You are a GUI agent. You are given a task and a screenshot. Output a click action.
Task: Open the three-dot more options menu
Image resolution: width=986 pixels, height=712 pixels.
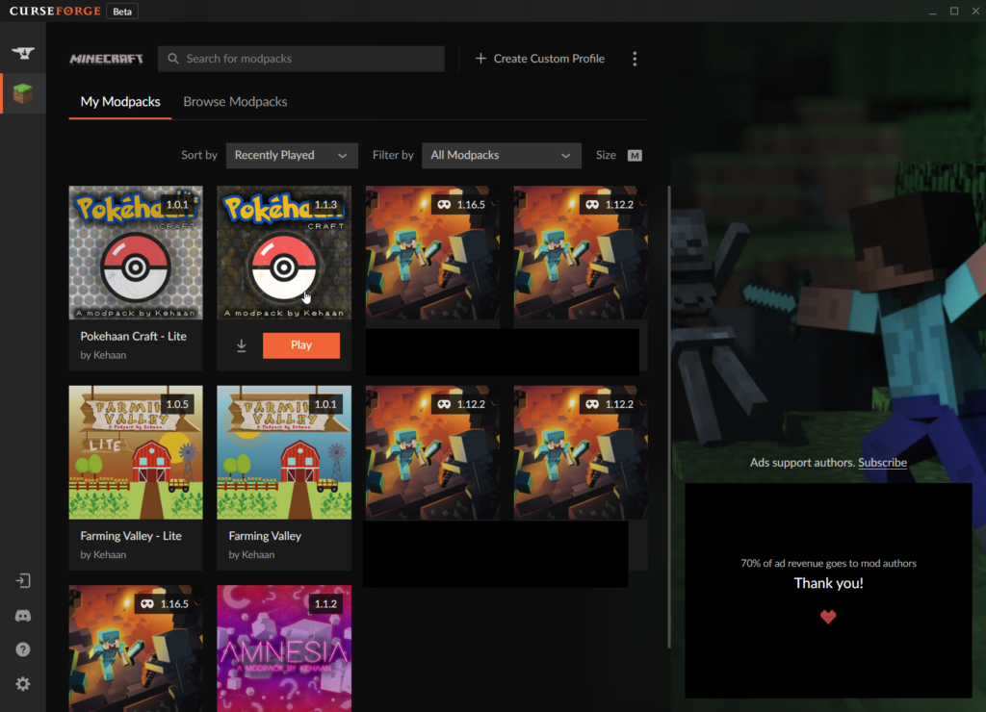pos(635,59)
